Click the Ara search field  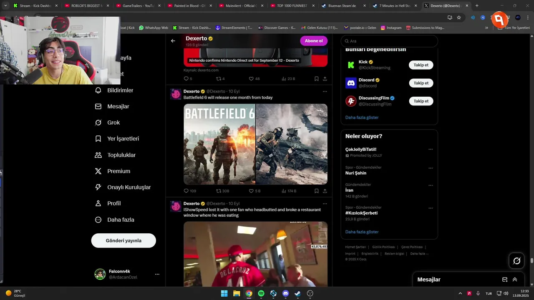389,41
